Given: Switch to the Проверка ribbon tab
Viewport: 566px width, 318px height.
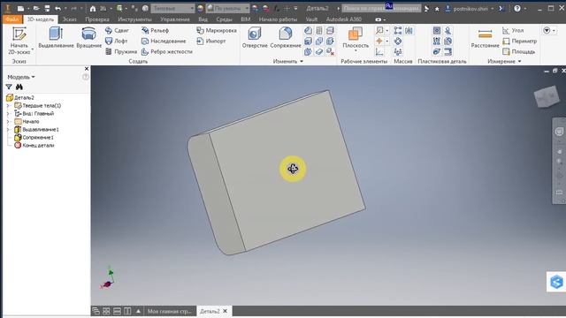Looking at the screenshot, I should pos(97,19).
